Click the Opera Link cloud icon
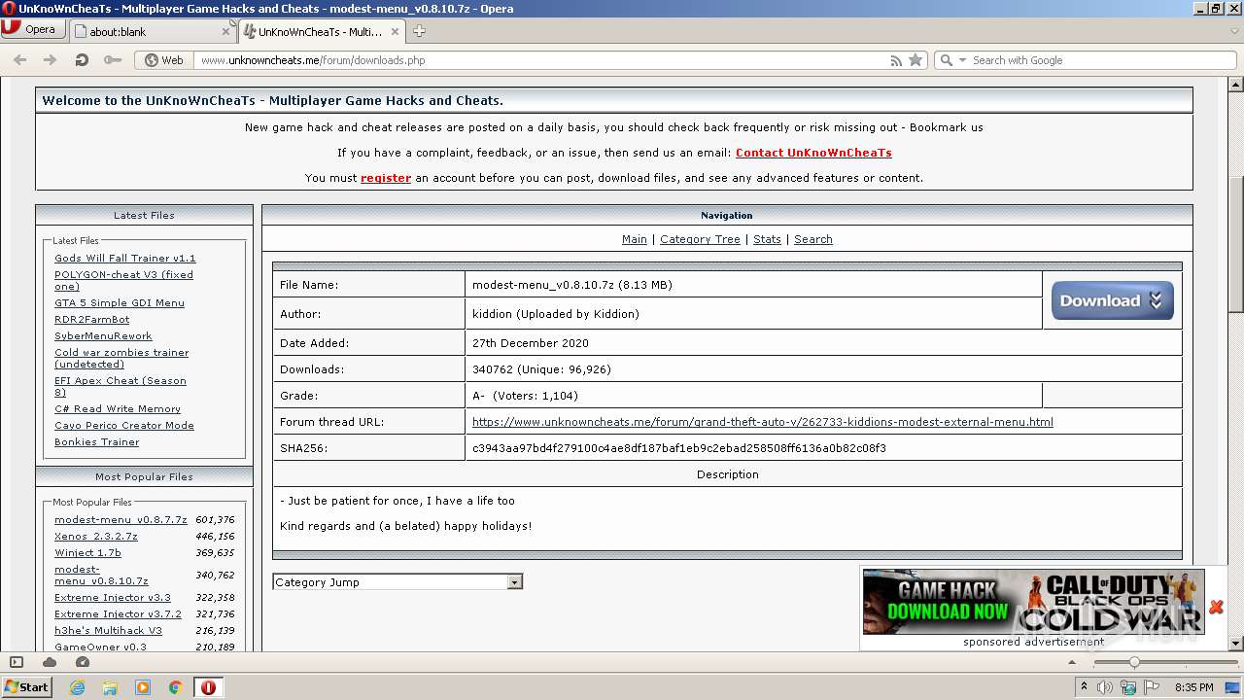The width and height of the screenshot is (1244, 700). click(x=50, y=662)
